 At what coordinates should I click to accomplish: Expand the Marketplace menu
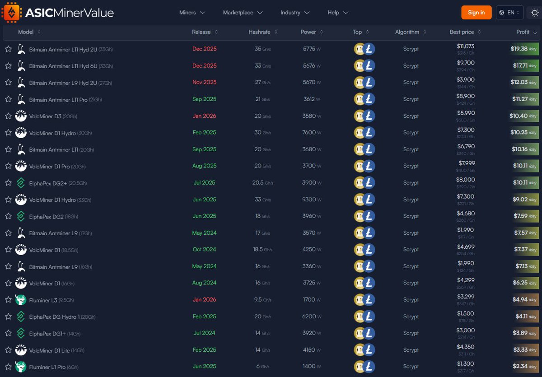coord(243,13)
